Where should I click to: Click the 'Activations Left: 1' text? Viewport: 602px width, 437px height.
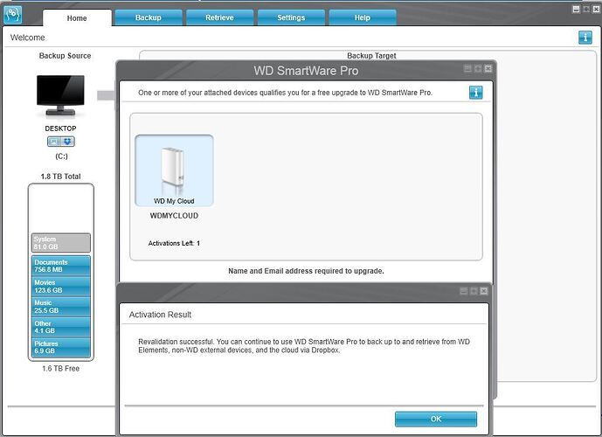(x=174, y=244)
